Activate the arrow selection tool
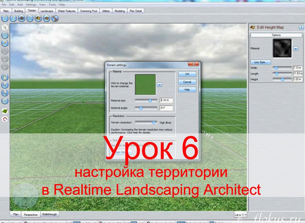 pyautogui.click(x=5, y=27)
